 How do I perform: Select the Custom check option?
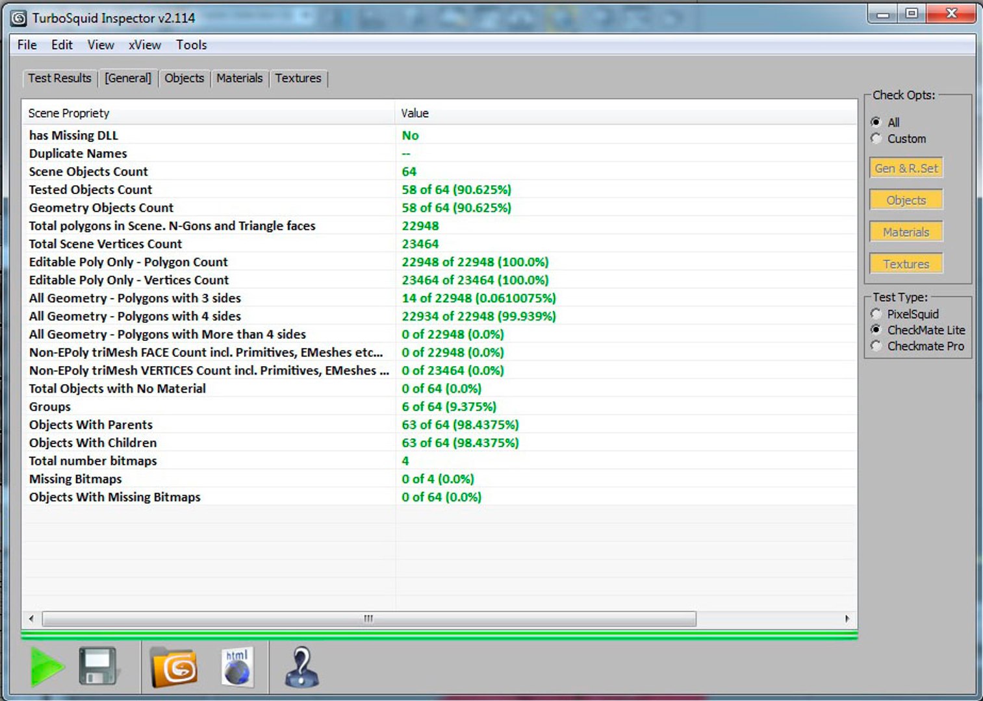tap(876, 138)
